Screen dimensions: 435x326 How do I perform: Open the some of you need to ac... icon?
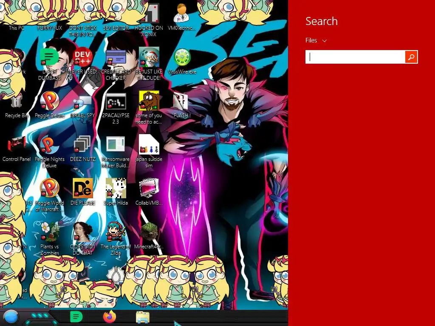149,107
